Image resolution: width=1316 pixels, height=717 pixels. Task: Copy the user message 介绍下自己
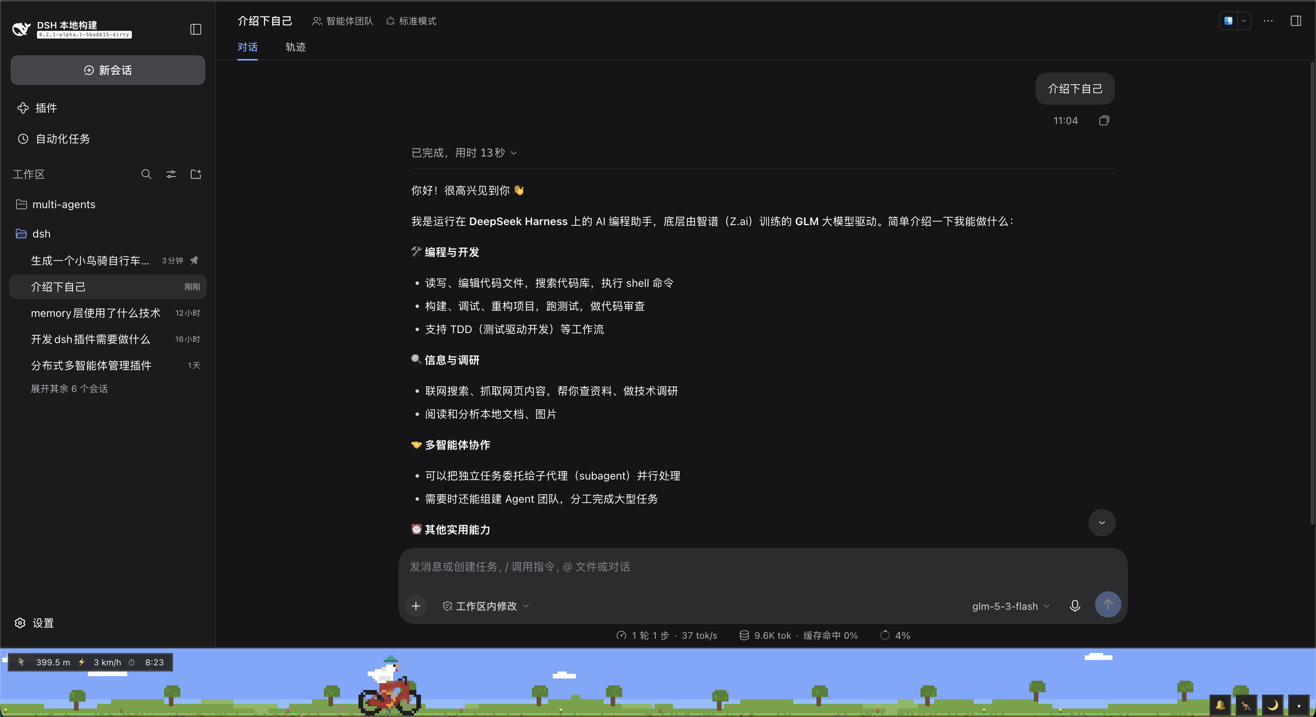tap(1104, 121)
